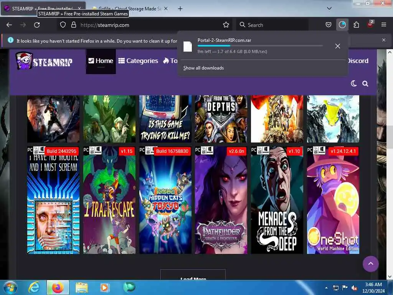393x295 pixels.
Task: Open site search magnifier icon
Action: tap(365, 83)
